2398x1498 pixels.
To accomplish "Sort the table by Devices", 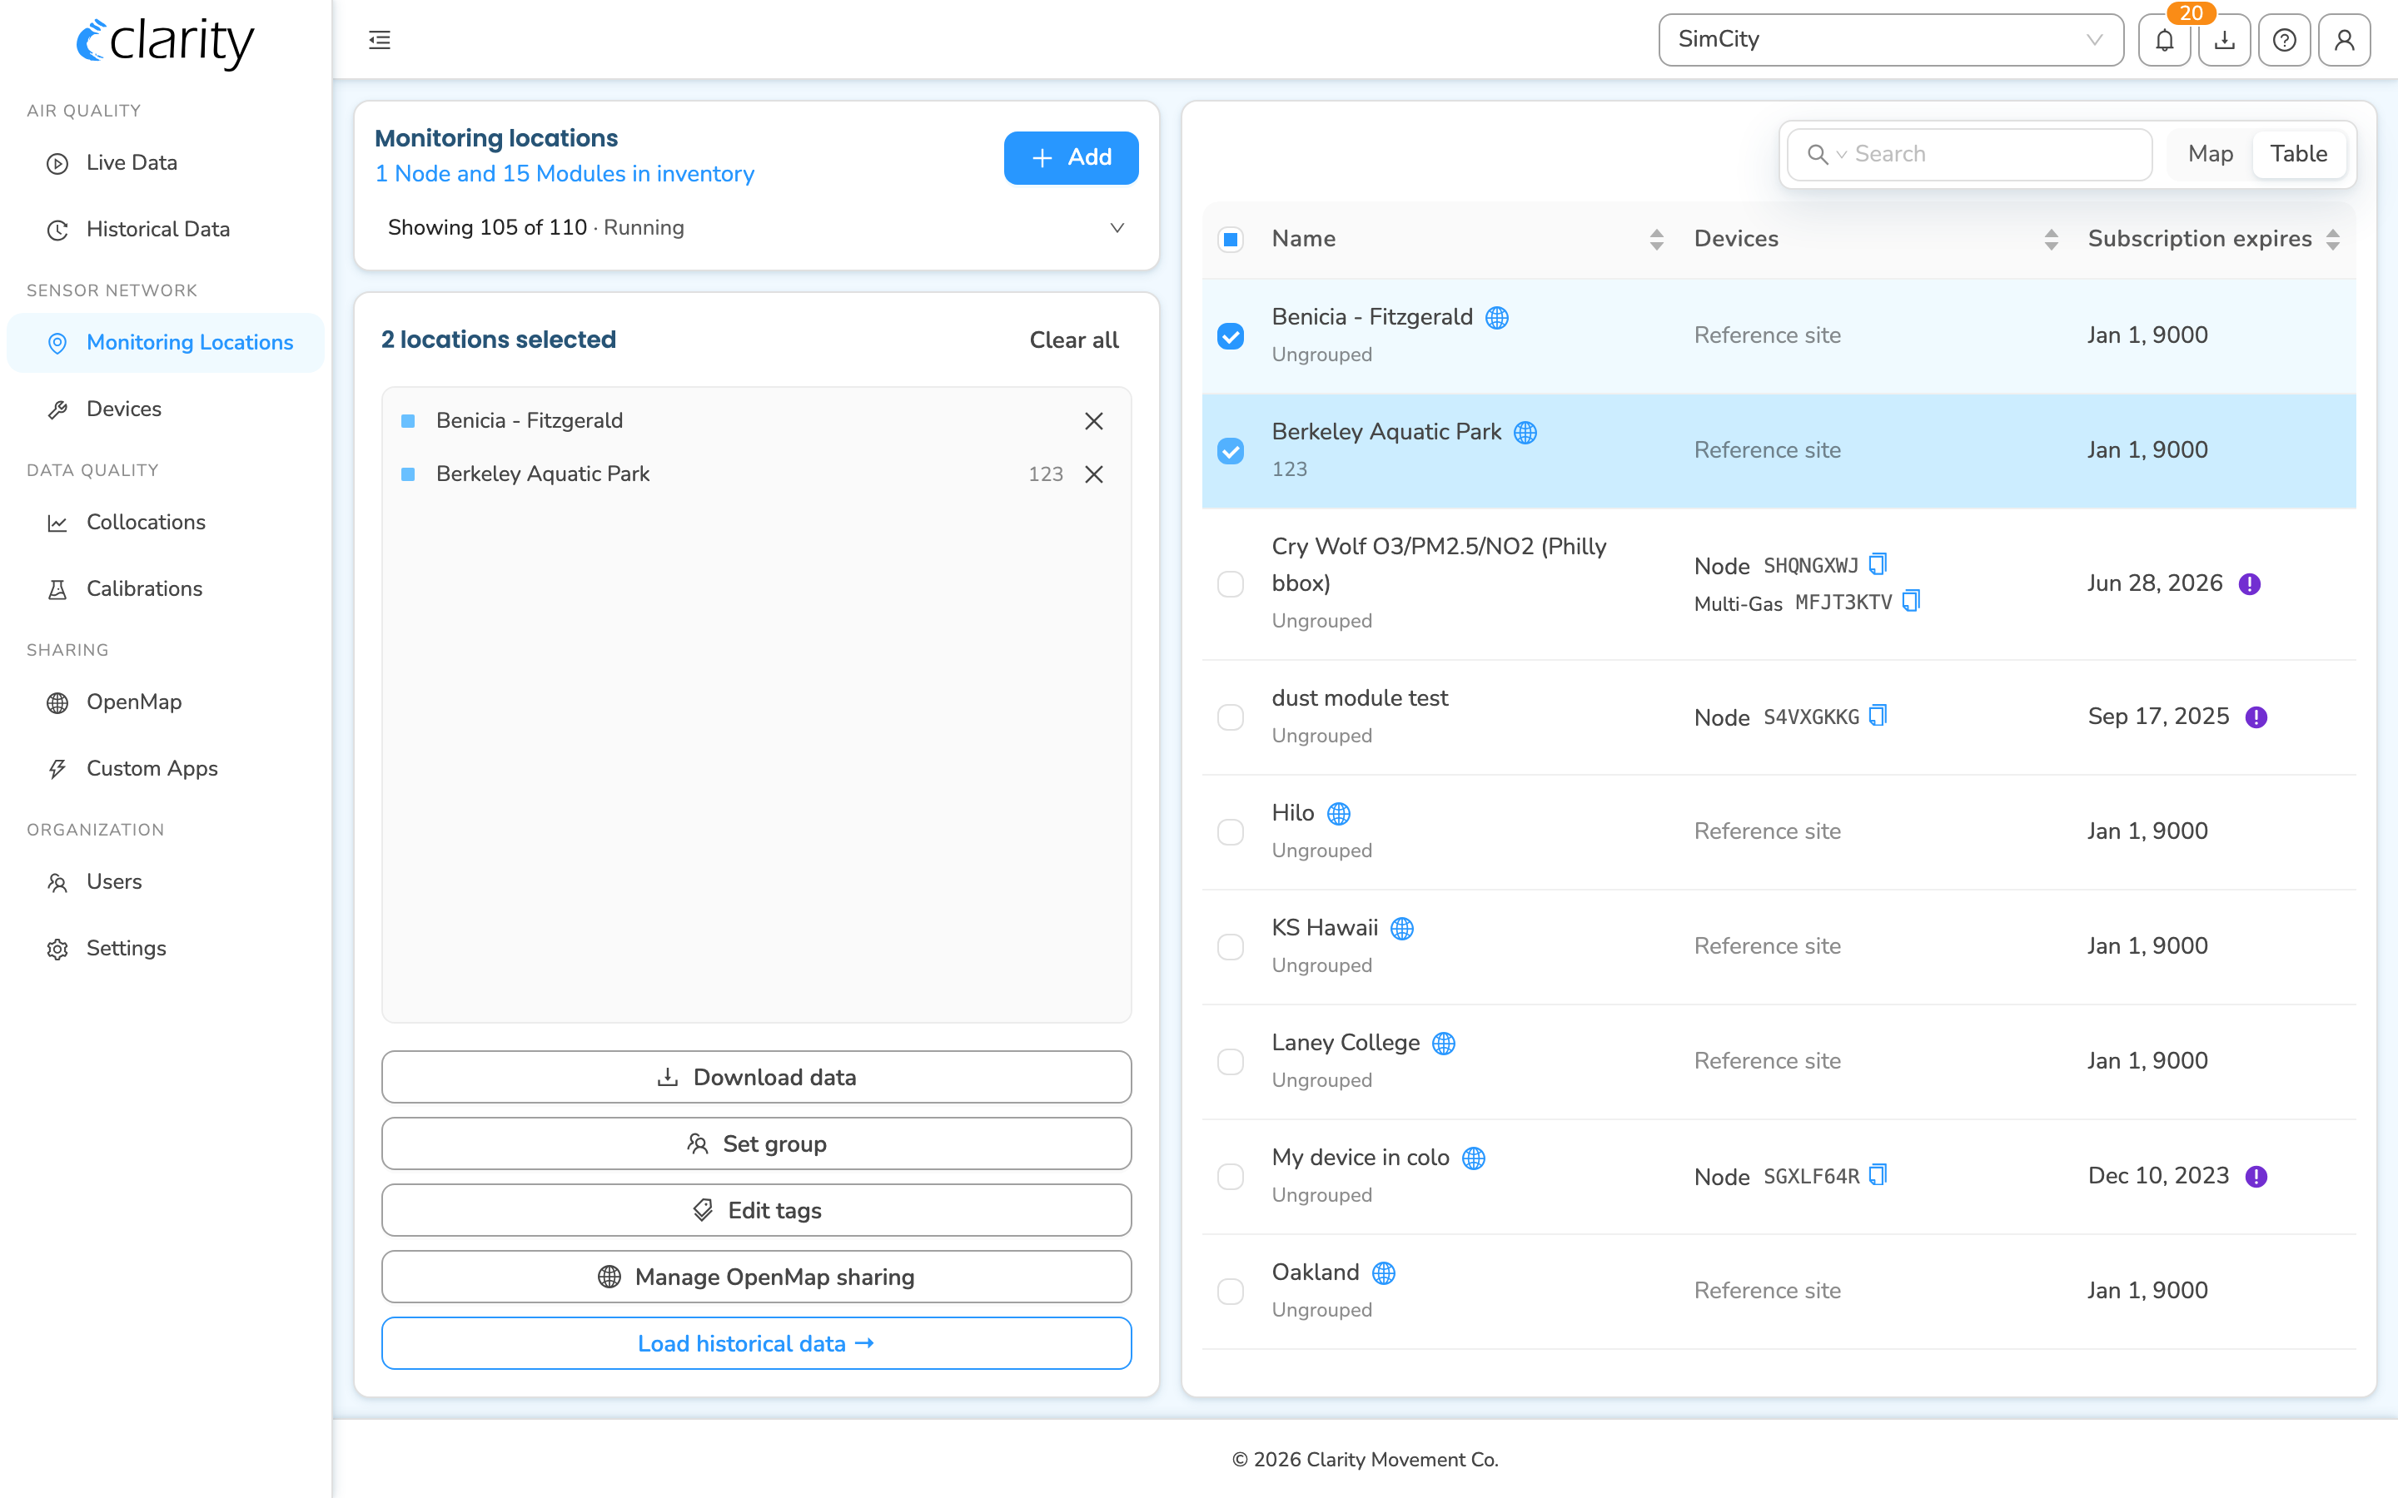I will click(x=2051, y=239).
